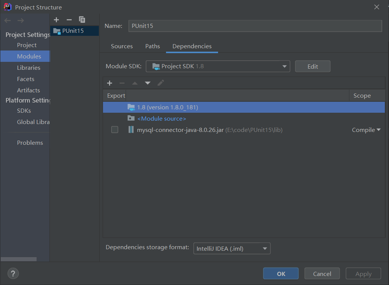This screenshot has width=389, height=285.
Task: Select Dependencies tab
Action: point(192,46)
